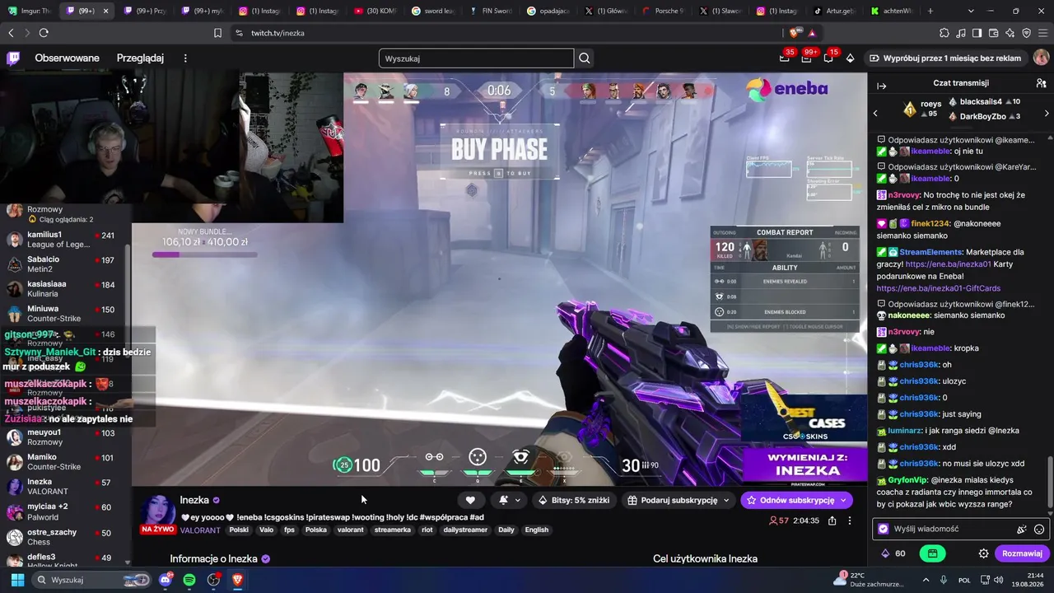Open Sabalcio channel in sidebar

pos(66,264)
